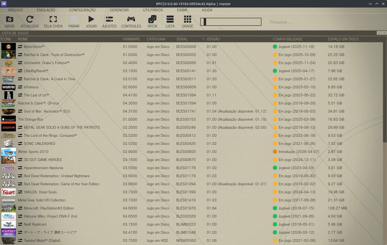The image size is (387, 245).
Task: Float the LISTA DE JOGOS panel
Action: point(379,33)
